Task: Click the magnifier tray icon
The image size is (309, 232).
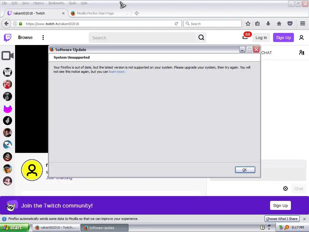Action: pyautogui.click(x=287, y=227)
